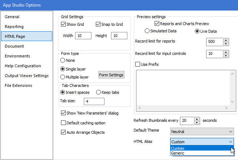The height and width of the screenshot is (160, 238).
Task: Switch to the Reporting options page
Action: click(14, 27)
